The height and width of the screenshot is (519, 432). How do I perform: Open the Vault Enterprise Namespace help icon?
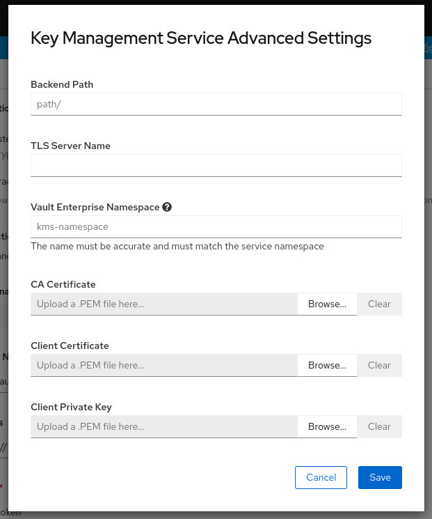(167, 207)
